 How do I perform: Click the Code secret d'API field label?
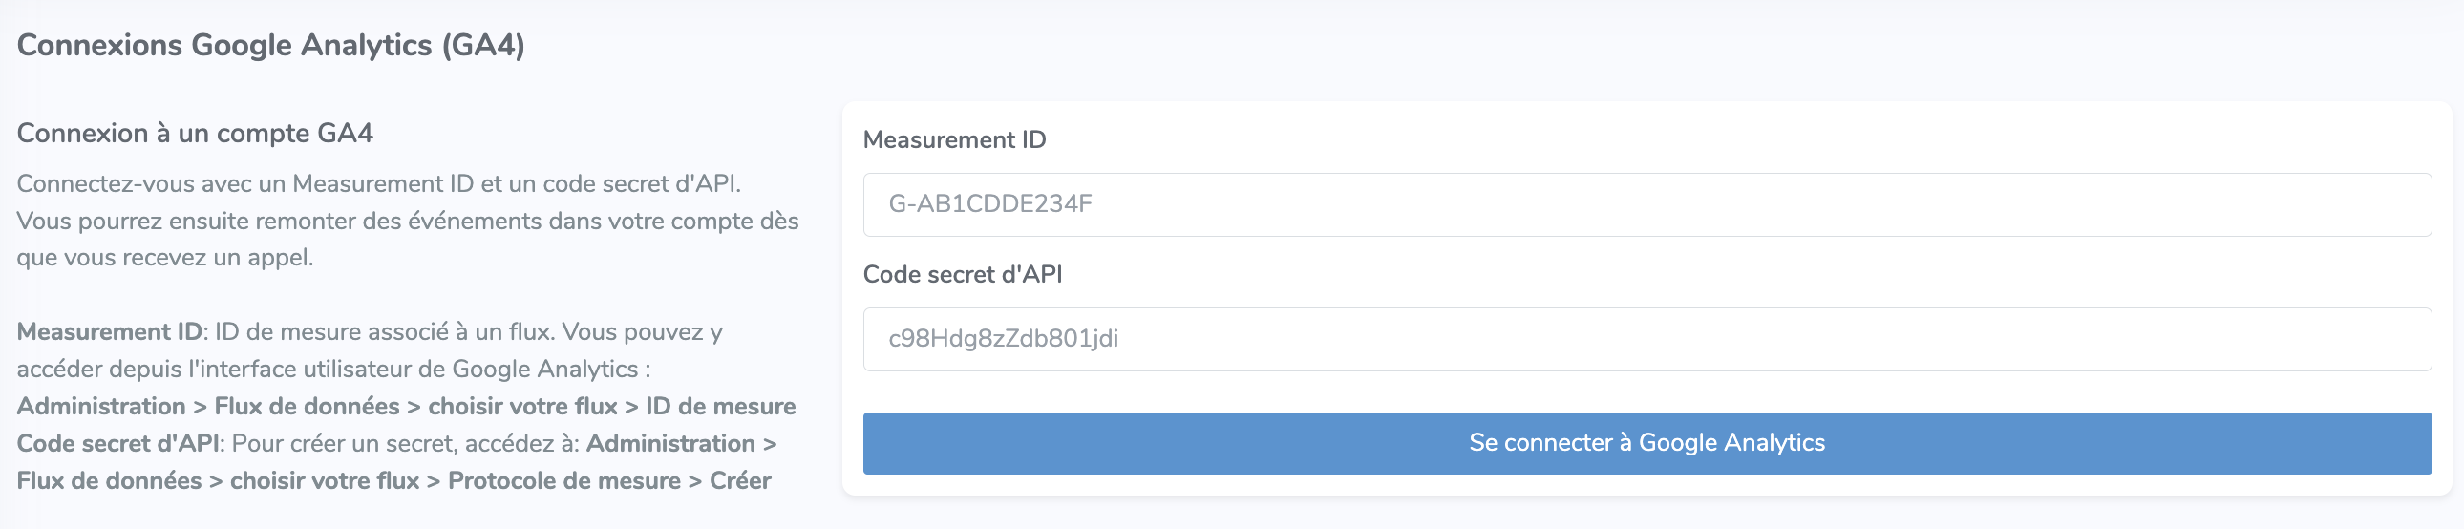point(963,275)
